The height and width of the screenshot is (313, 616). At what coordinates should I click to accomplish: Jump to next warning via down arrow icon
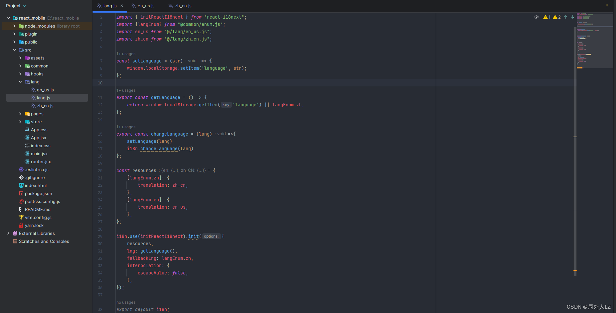[x=572, y=17]
